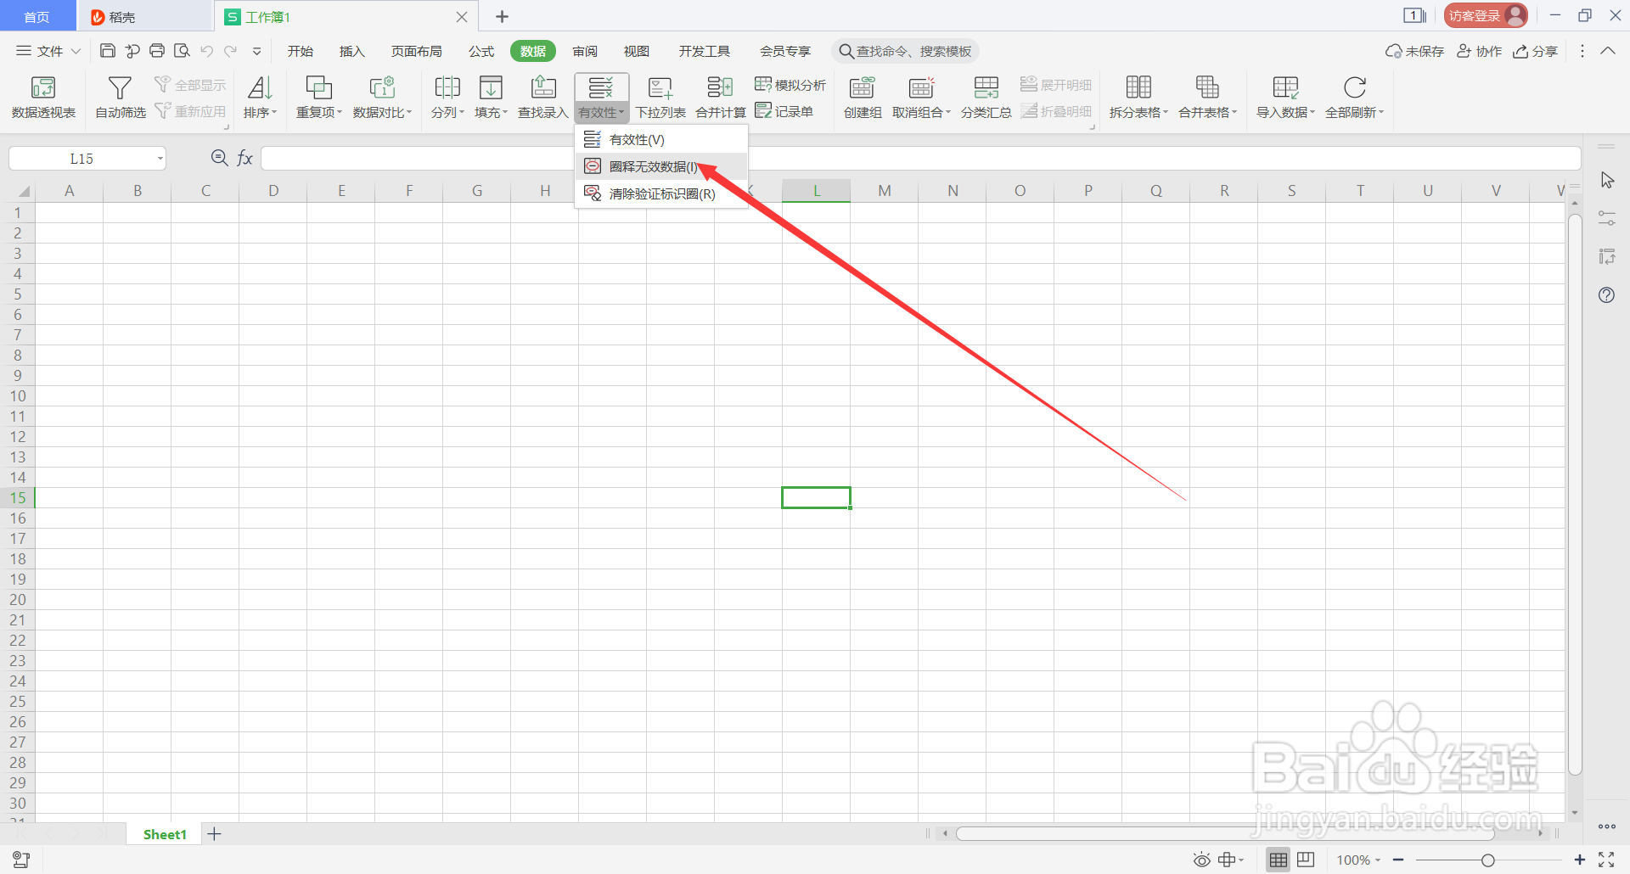Image resolution: width=1630 pixels, height=874 pixels.
Task: Click the zoom magnifier beside formula bar
Action: (219, 158)
